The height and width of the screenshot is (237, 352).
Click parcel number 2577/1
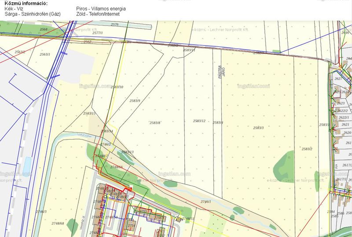[98, 33]
